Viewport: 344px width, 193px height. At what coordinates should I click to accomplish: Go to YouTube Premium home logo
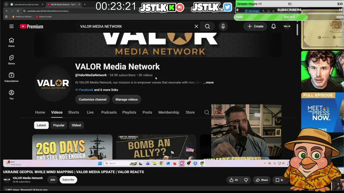click(x=31, y=26)
